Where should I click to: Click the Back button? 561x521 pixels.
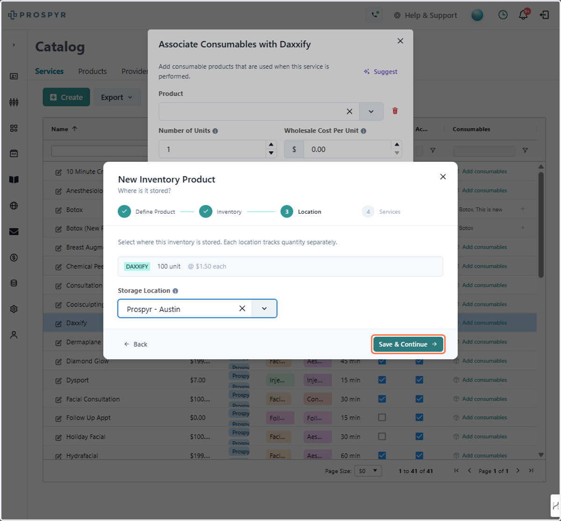pos(136,344)
